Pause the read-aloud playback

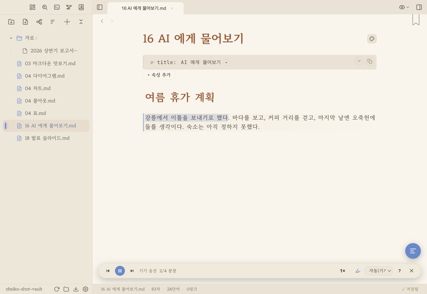(x=120, y=271)
